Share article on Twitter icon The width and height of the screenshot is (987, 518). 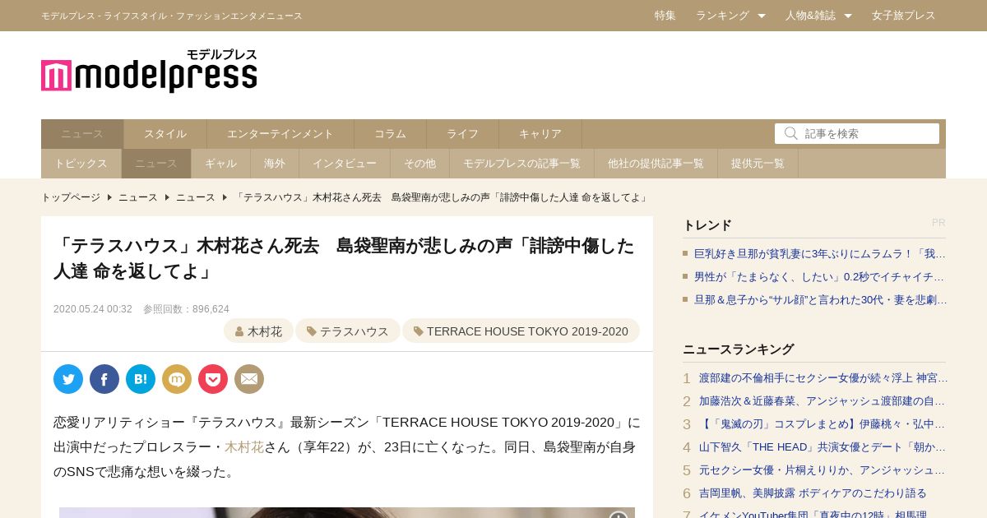coord(68,379)
